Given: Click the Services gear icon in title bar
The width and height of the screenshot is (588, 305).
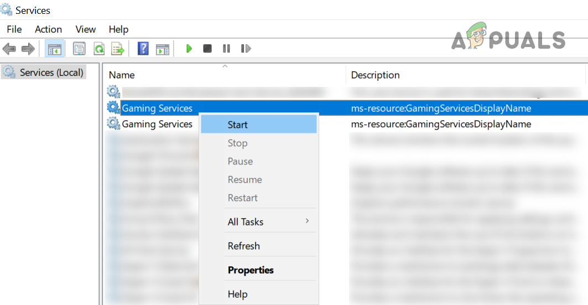Looking at the screenshot, I should 7,10.
